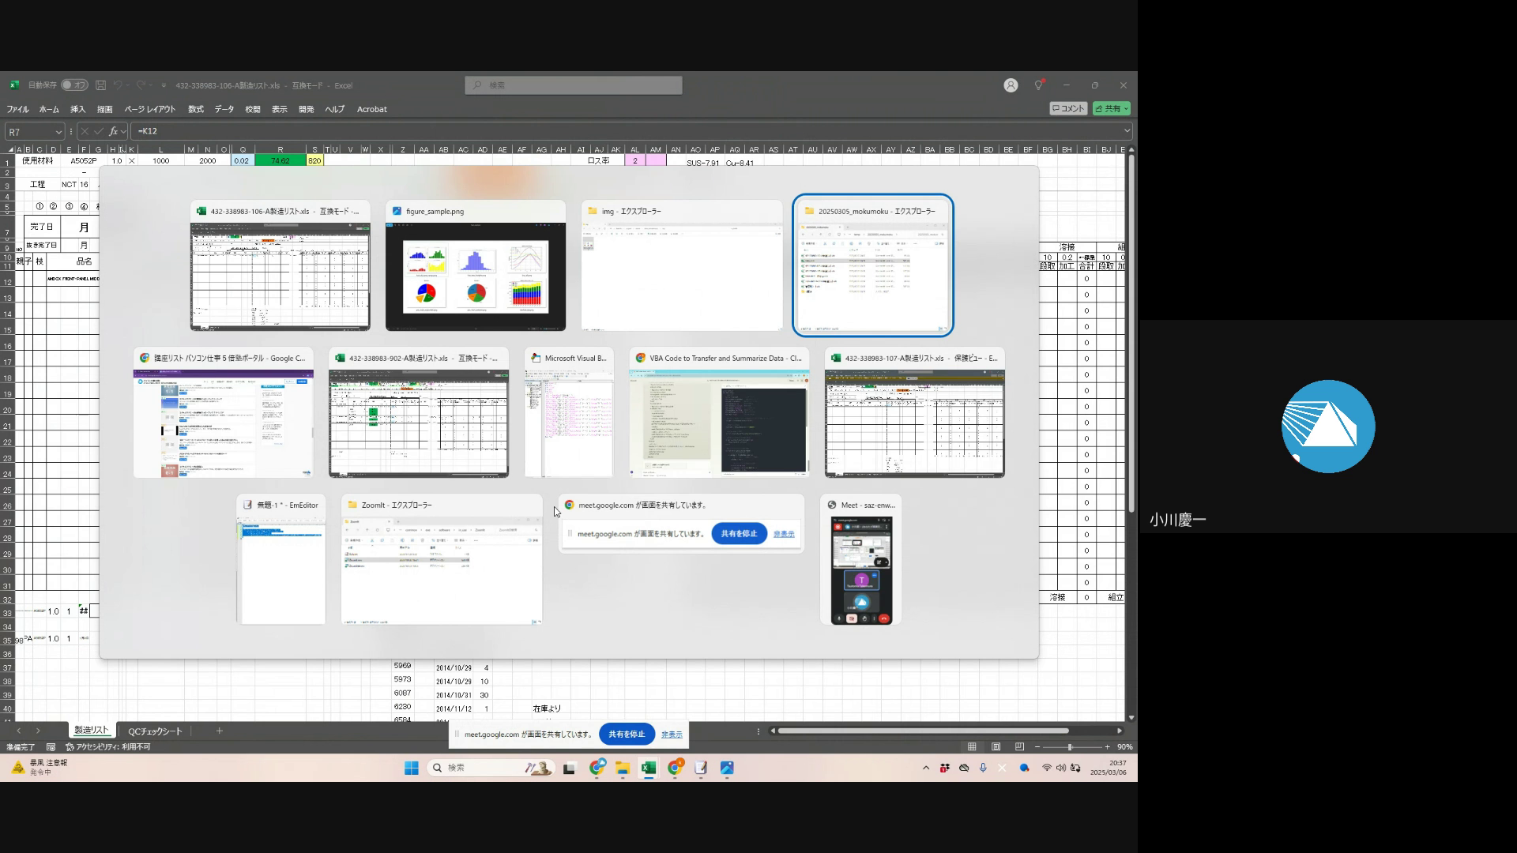Switch to Page Layout view icon

(996, 746)
